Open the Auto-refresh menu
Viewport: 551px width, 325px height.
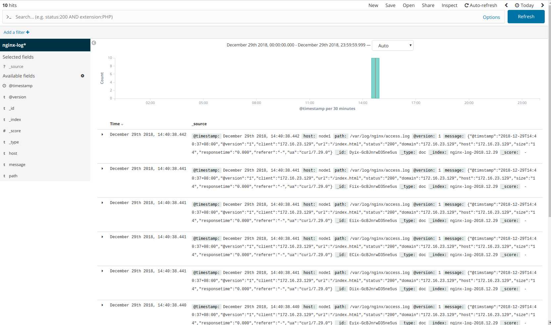pos(481,5)
